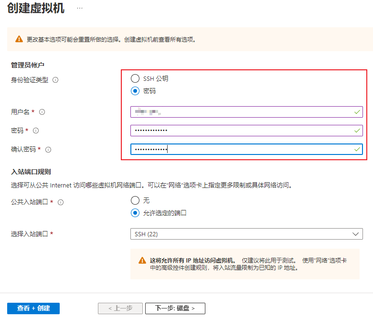
Task: Click the 创建虚拟机 page title
Action: tap(36, 8)
